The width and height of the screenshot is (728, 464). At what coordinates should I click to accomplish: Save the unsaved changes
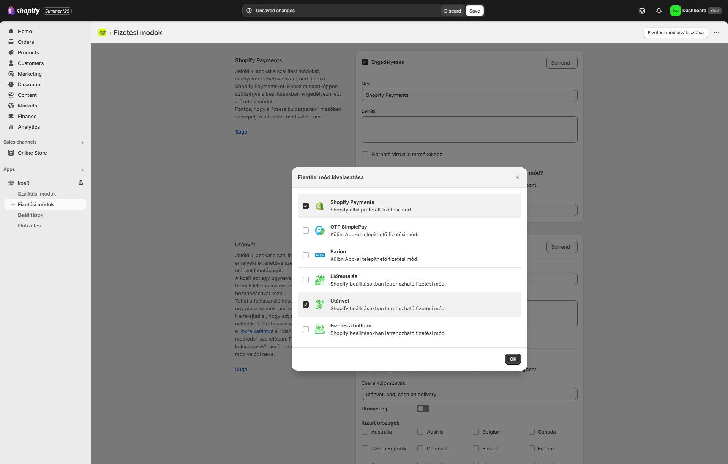click(474, 11)
